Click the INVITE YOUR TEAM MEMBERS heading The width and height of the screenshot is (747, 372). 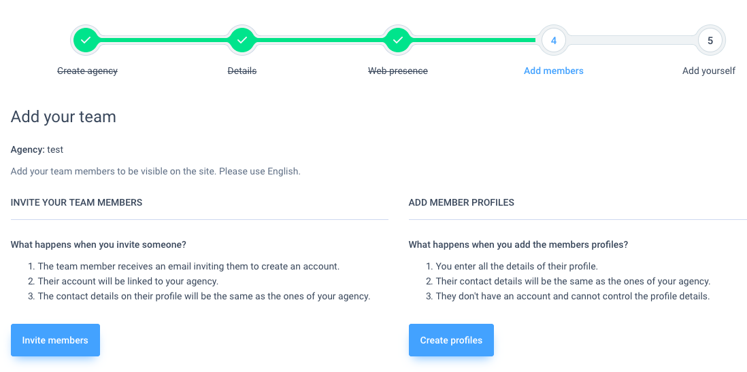[76, 202]
